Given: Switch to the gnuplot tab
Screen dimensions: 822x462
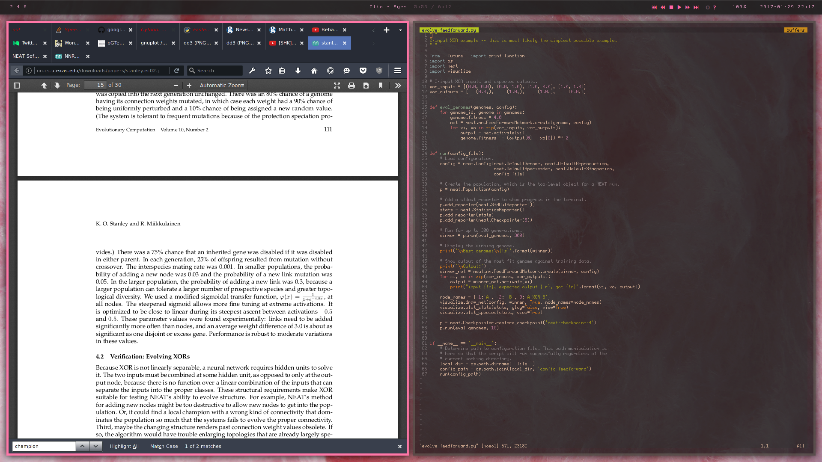Looking at the screenshot, I should point(154,43).
